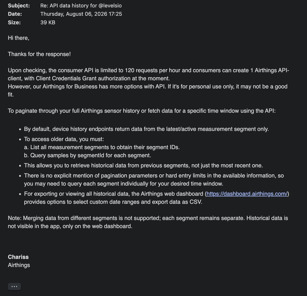Image resolution: width=307 pixels, height=296 pixels.
Task: Click the 39 KB size value
Action: click(48, 22)
